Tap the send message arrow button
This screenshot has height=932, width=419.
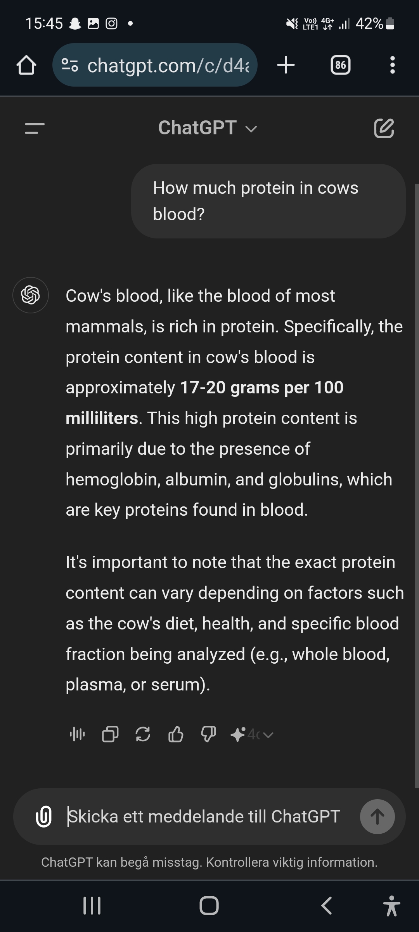[377, 816]
